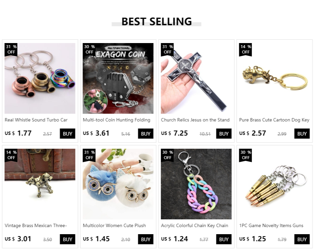Open the vintage brass three-headed dog image
The image size is (314, 252).
pos(40,184)
